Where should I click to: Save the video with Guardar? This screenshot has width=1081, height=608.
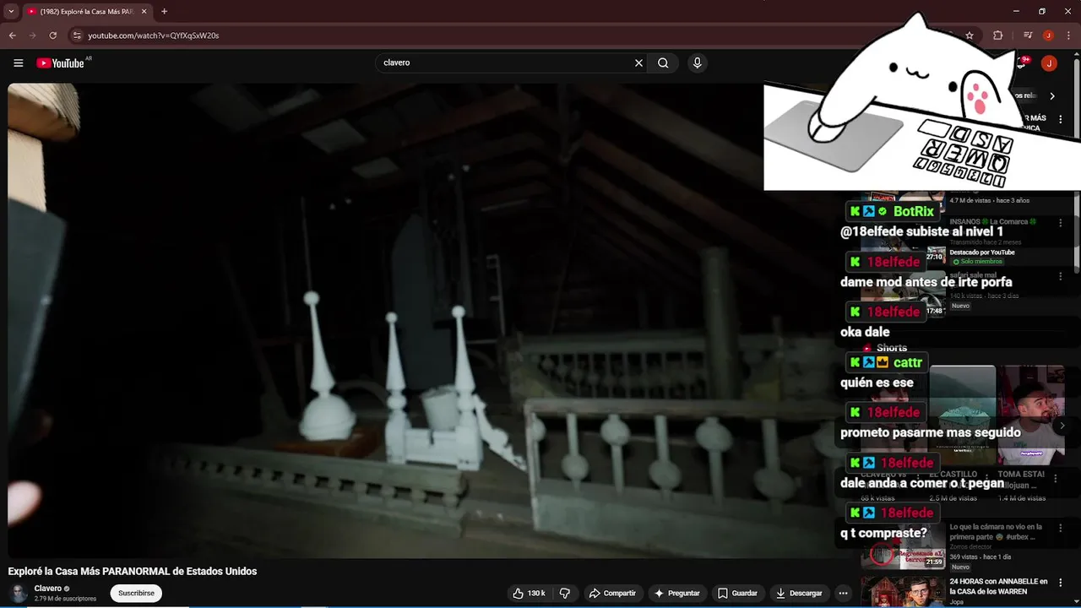pyautogui.click(x=737, y=593)
